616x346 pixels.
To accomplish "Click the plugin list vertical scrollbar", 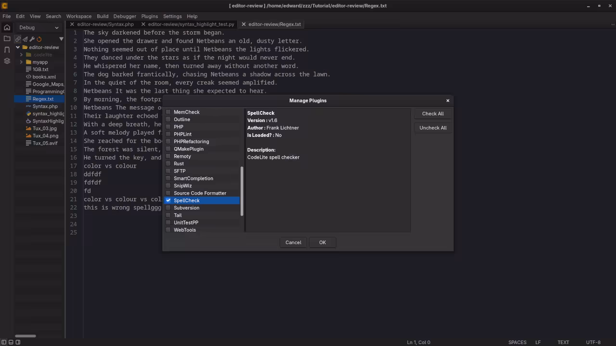I will (x=242, y=191).
